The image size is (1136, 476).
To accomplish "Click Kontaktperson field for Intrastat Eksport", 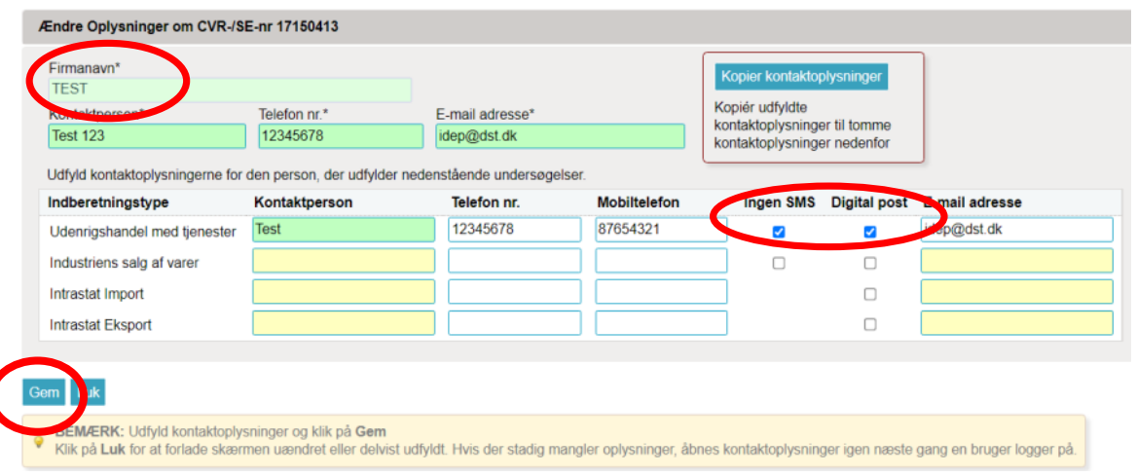I will pos(344,323).
